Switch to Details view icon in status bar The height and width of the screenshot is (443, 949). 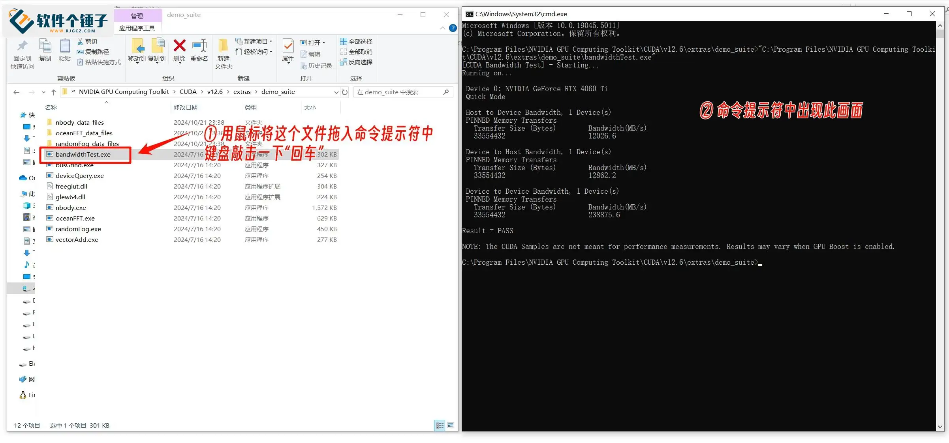click(x=440, y=425)
